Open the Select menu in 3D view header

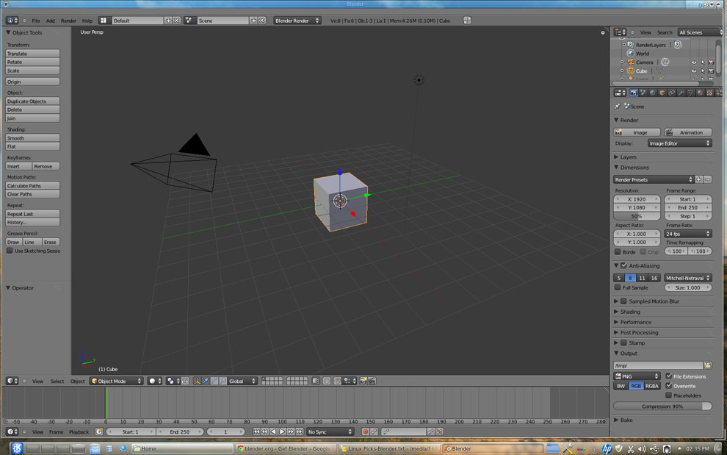pyautogui.click(x=57, y=381)
